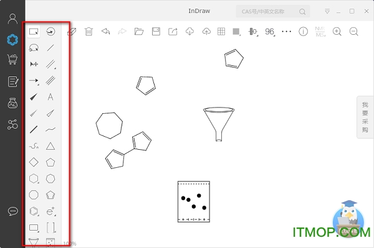Select the cyclobutane square ring tool
Image resolution: width=374 pixels, height=248 pixels.
pos(34,162)
